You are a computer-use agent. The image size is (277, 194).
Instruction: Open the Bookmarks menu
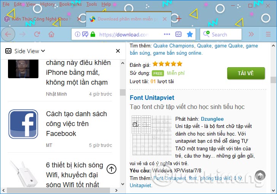pos(70,4)
